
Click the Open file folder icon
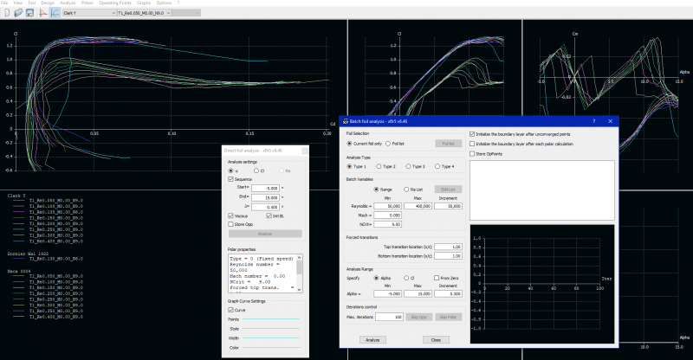coord(17,14)
